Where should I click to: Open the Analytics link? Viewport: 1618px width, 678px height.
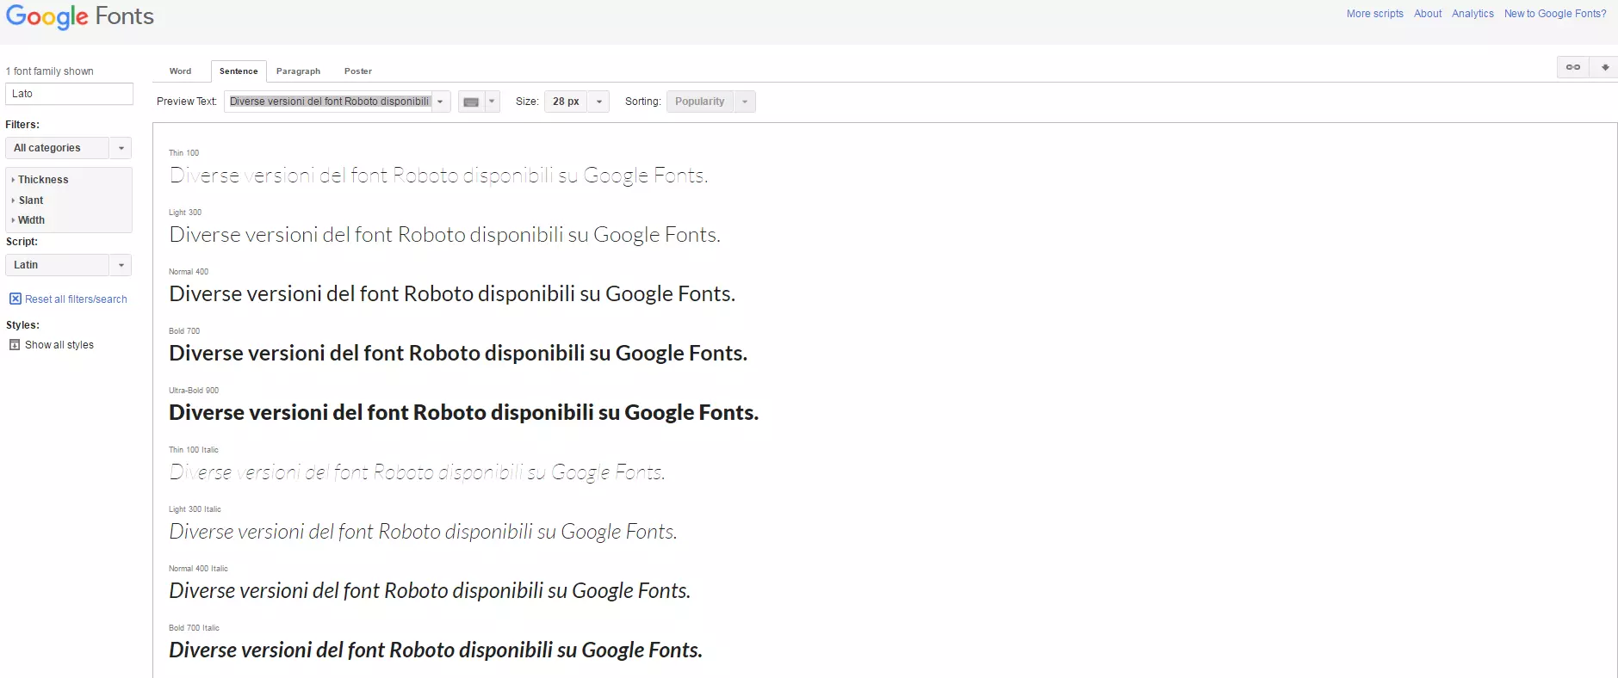(x=1472, y=14)
